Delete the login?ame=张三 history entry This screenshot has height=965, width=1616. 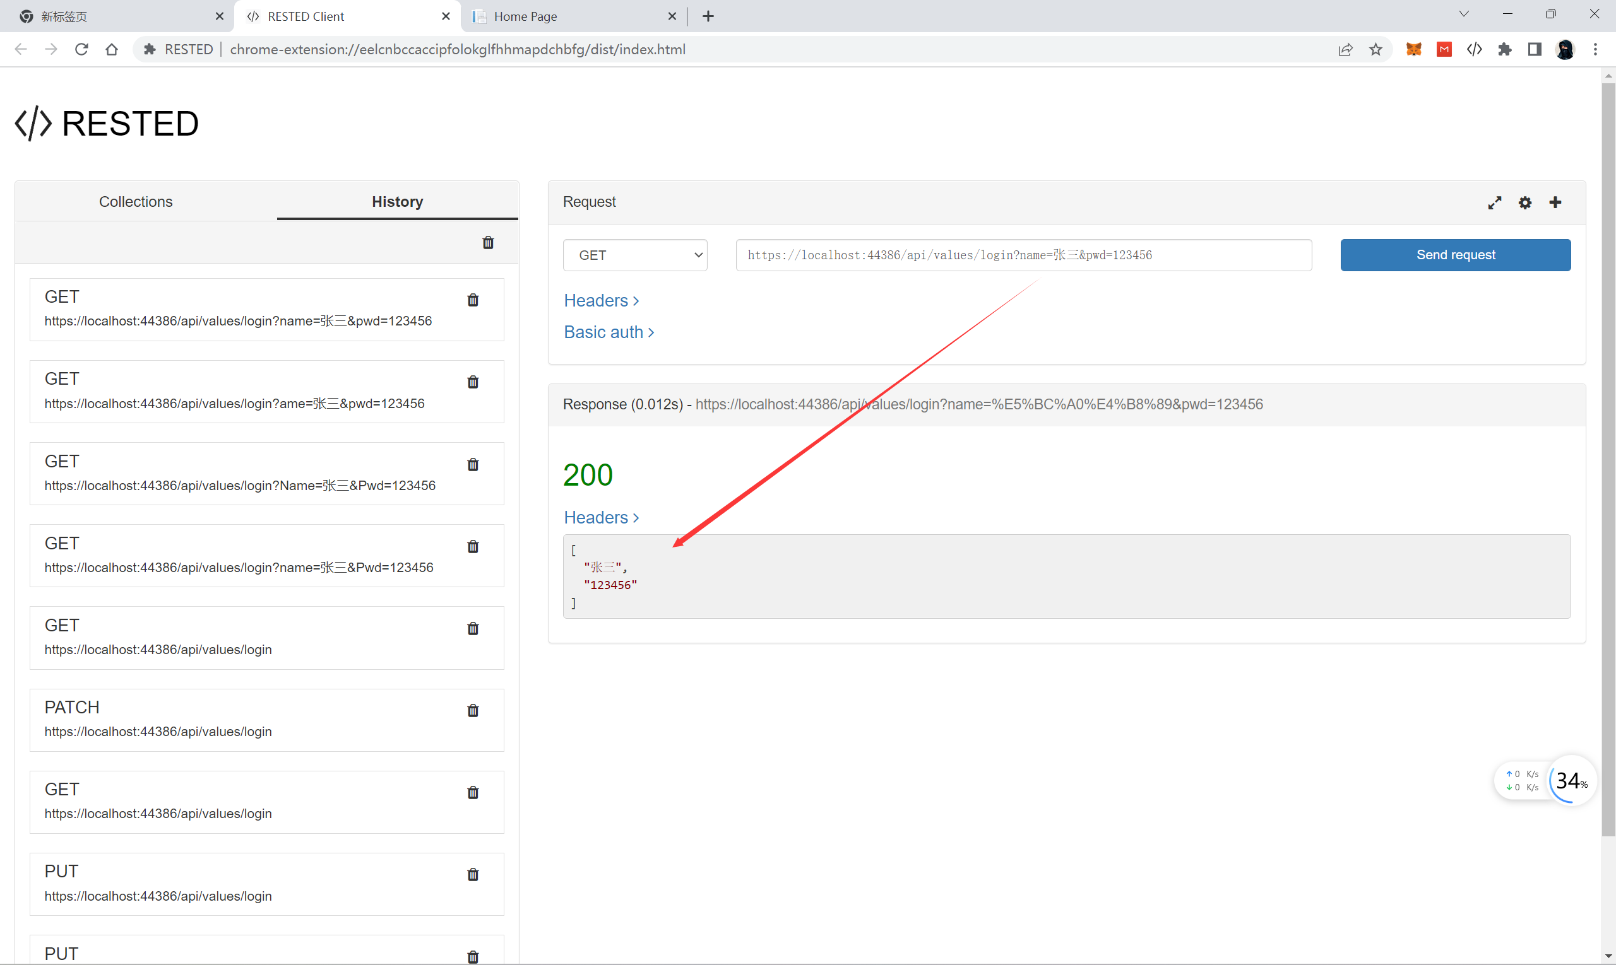(473, 382)
